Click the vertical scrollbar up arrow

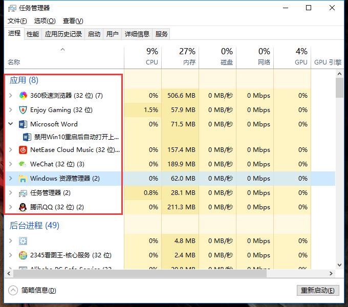click(x=339, y=74)
